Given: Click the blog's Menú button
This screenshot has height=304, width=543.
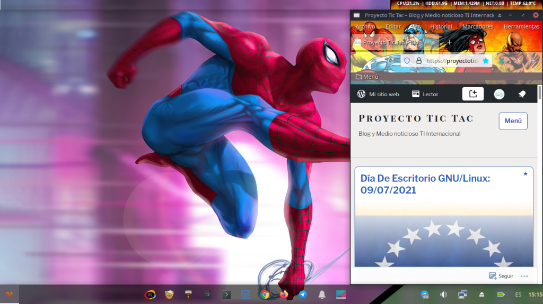Looking at the screenshot, I should tap(513, 121).
